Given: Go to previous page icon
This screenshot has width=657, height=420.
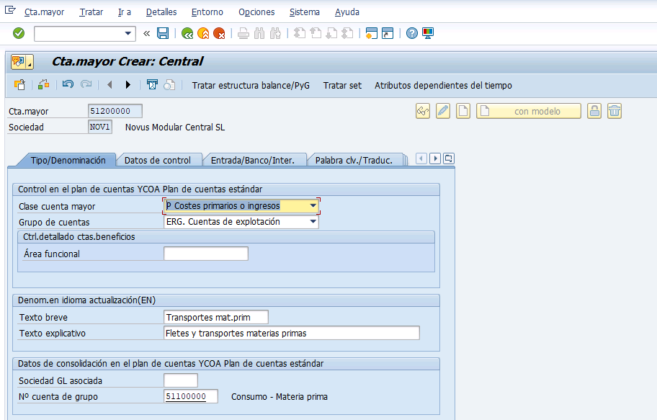Looking at the screenshot, I should [x=316, y=33].
